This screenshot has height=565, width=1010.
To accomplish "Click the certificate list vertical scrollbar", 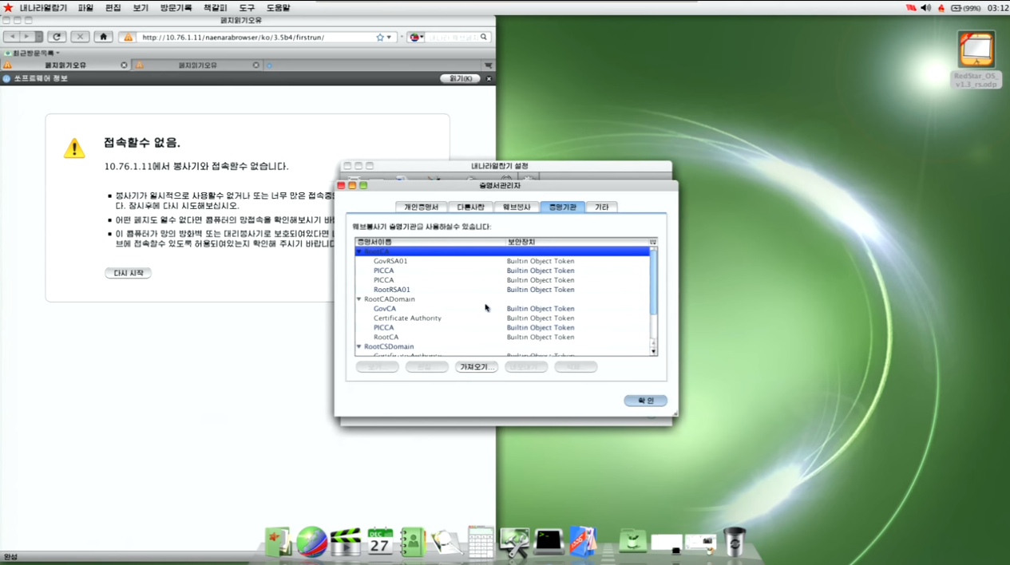I will pyautogui.click(x=653, y=300).
